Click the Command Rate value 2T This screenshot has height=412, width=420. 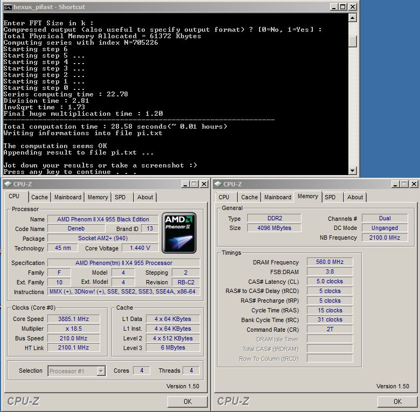(x=330, y=329)
